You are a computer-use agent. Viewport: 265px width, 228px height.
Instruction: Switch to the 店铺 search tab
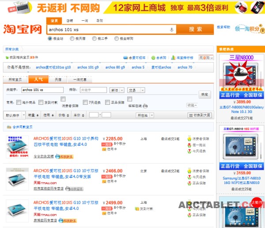click(70, 21)
